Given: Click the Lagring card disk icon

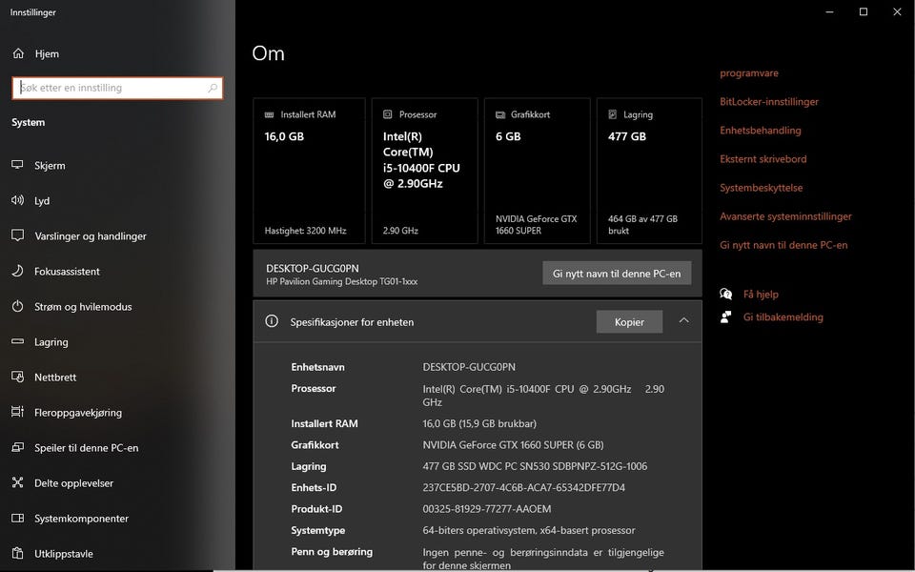Looking at the screenshot, I should [612, 114].
